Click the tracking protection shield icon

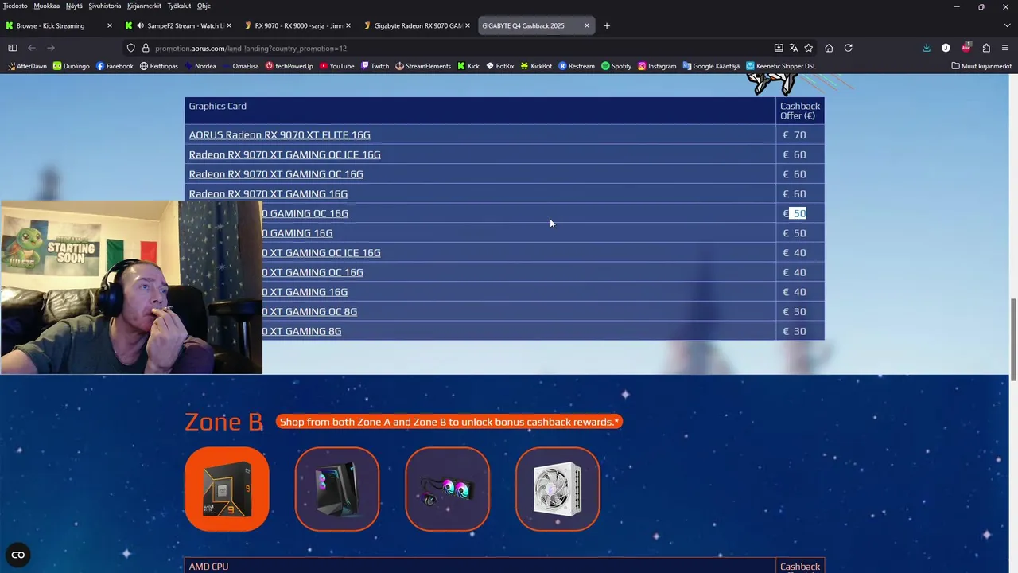131,48
